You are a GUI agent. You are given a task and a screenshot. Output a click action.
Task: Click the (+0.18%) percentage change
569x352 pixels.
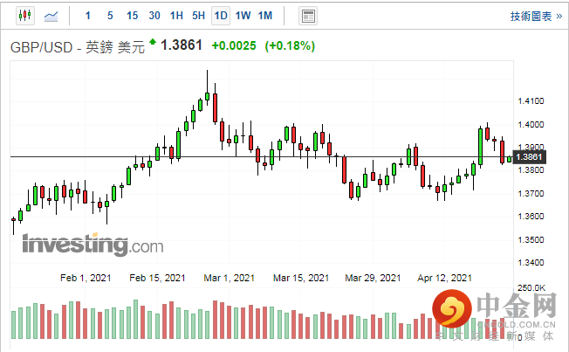pyautogui.click(x=290, y=45)
